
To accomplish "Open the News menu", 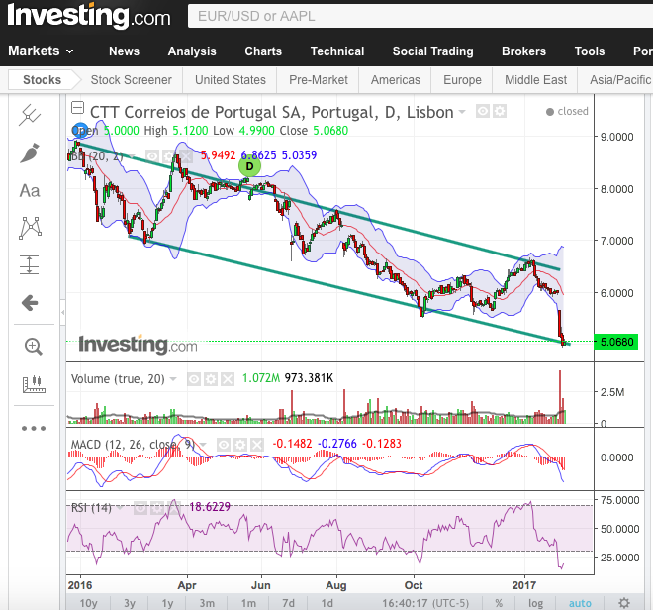I will [124, 51].
